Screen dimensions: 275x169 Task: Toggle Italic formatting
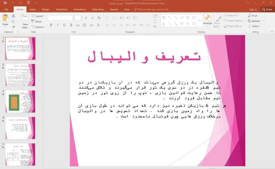(x=58, y=25)
